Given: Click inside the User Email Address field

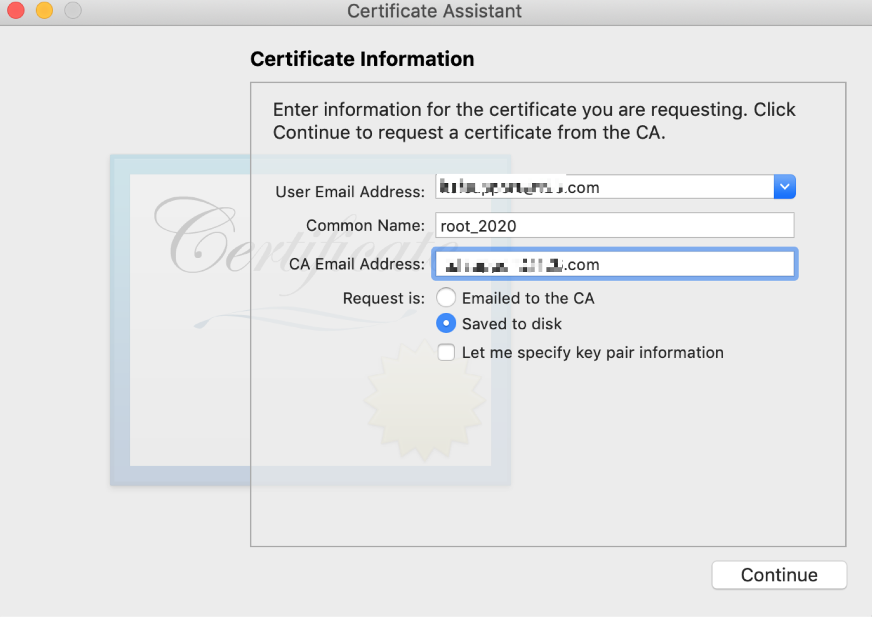Looking at the screenshot, I should [603, 187].
